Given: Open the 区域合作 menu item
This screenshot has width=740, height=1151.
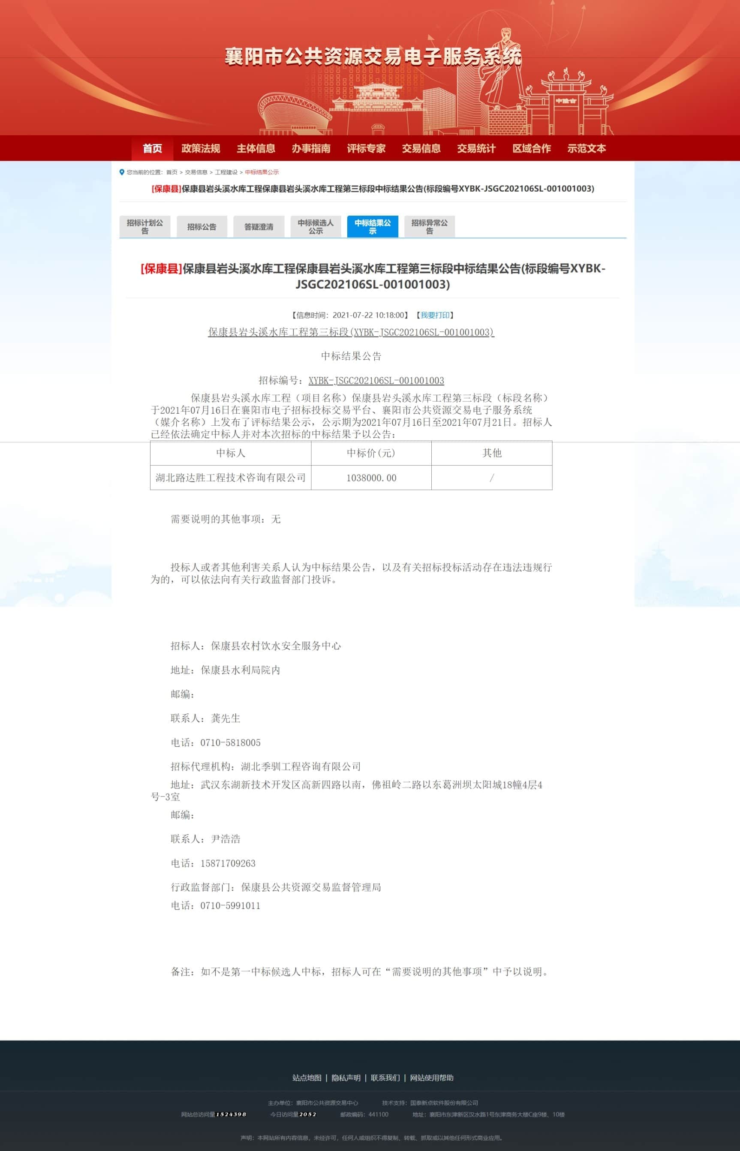Looking at the screenshot, I should [x=532, y=148].
